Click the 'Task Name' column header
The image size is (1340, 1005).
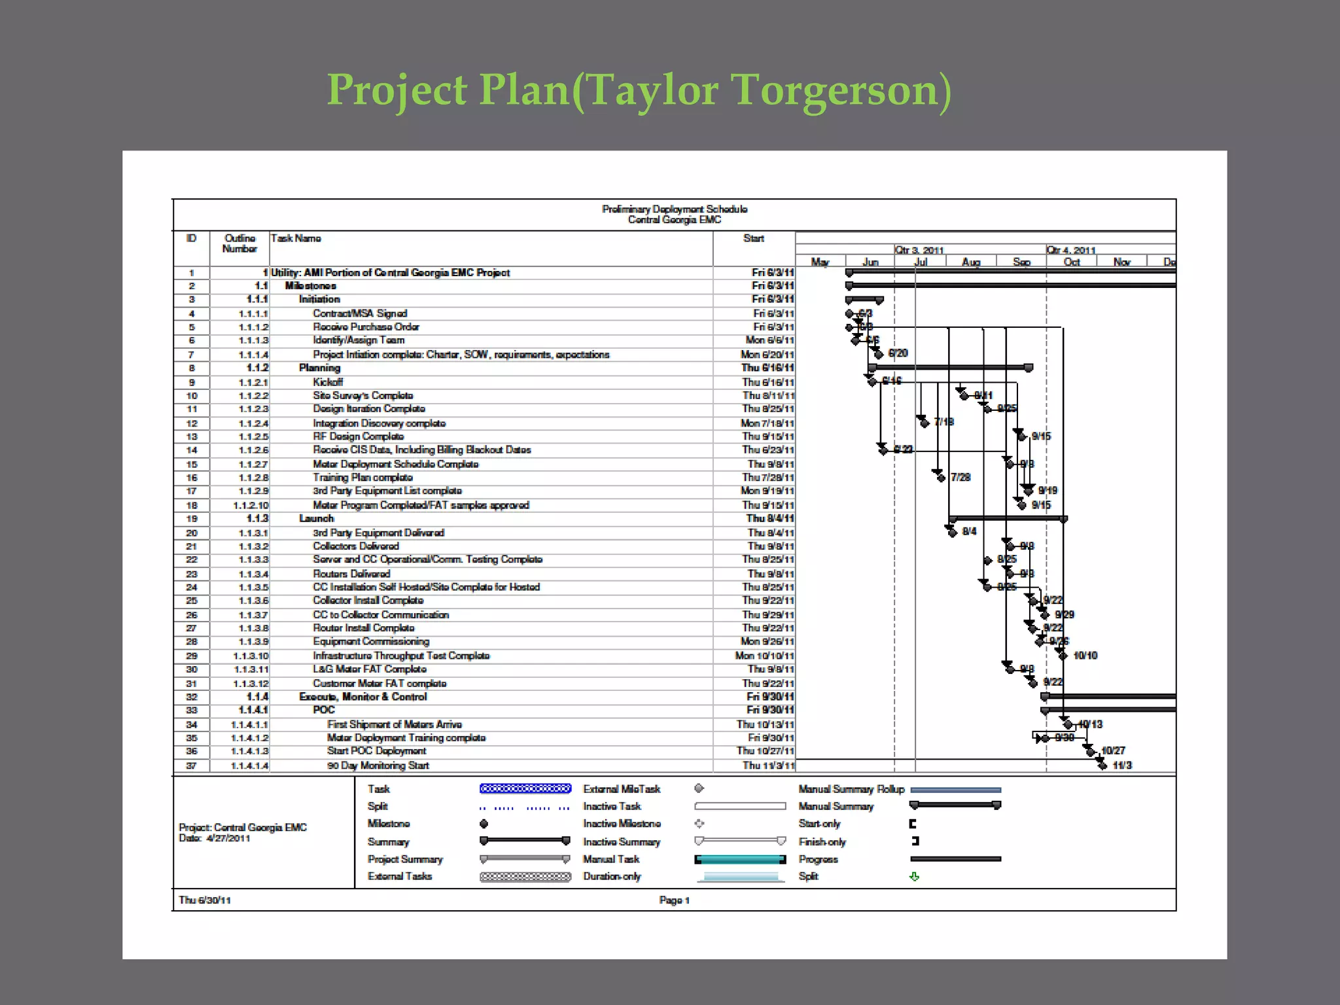(x=296, y=238)
